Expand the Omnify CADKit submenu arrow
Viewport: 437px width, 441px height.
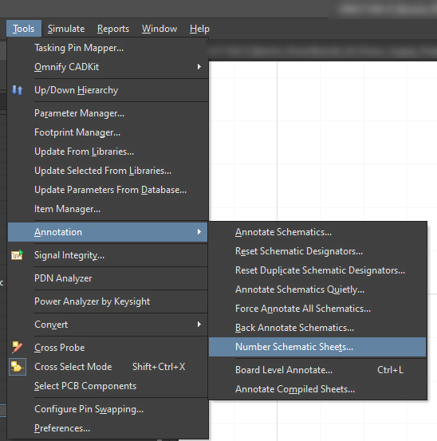tap(199, 67)
